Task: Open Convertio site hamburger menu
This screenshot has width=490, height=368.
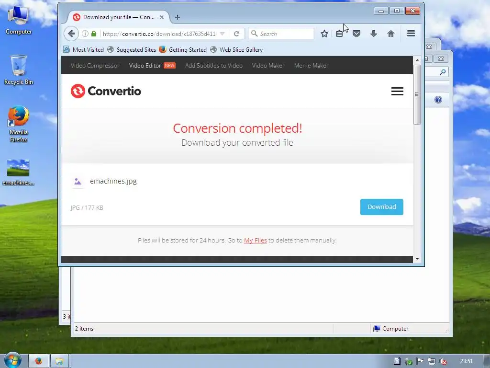Action: 397,92
